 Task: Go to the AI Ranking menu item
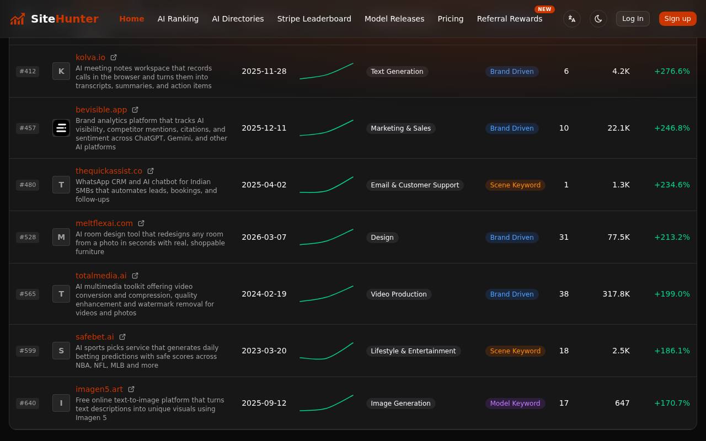pos(178,19)
